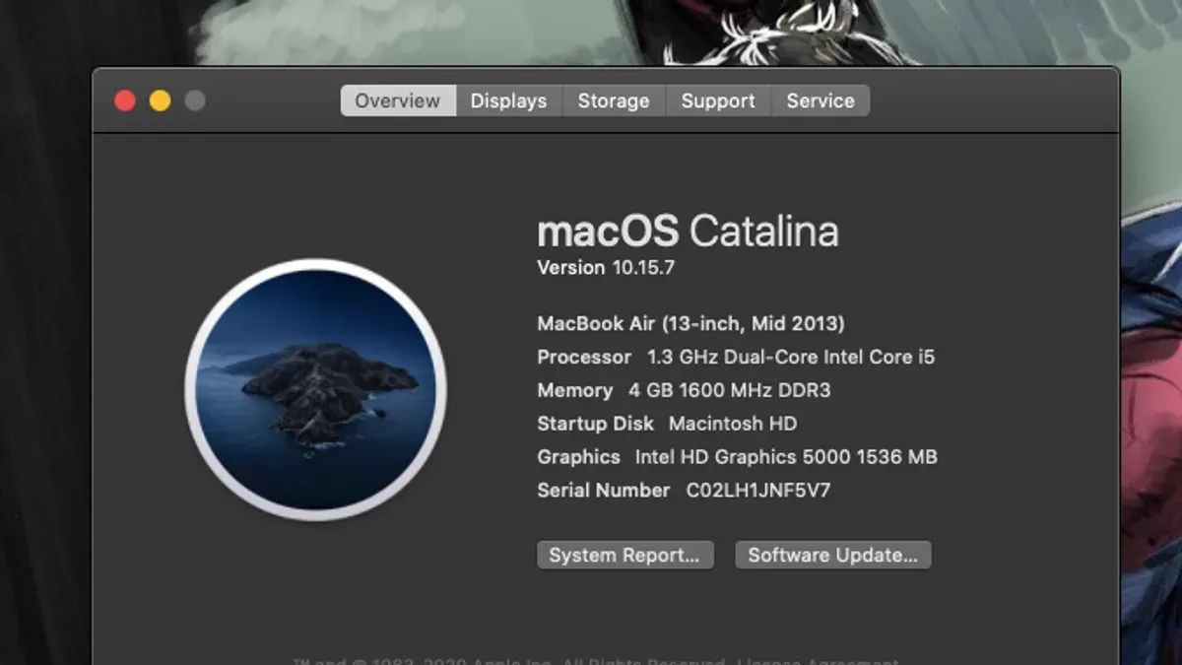Click the Serial Number label

(603, 490)
